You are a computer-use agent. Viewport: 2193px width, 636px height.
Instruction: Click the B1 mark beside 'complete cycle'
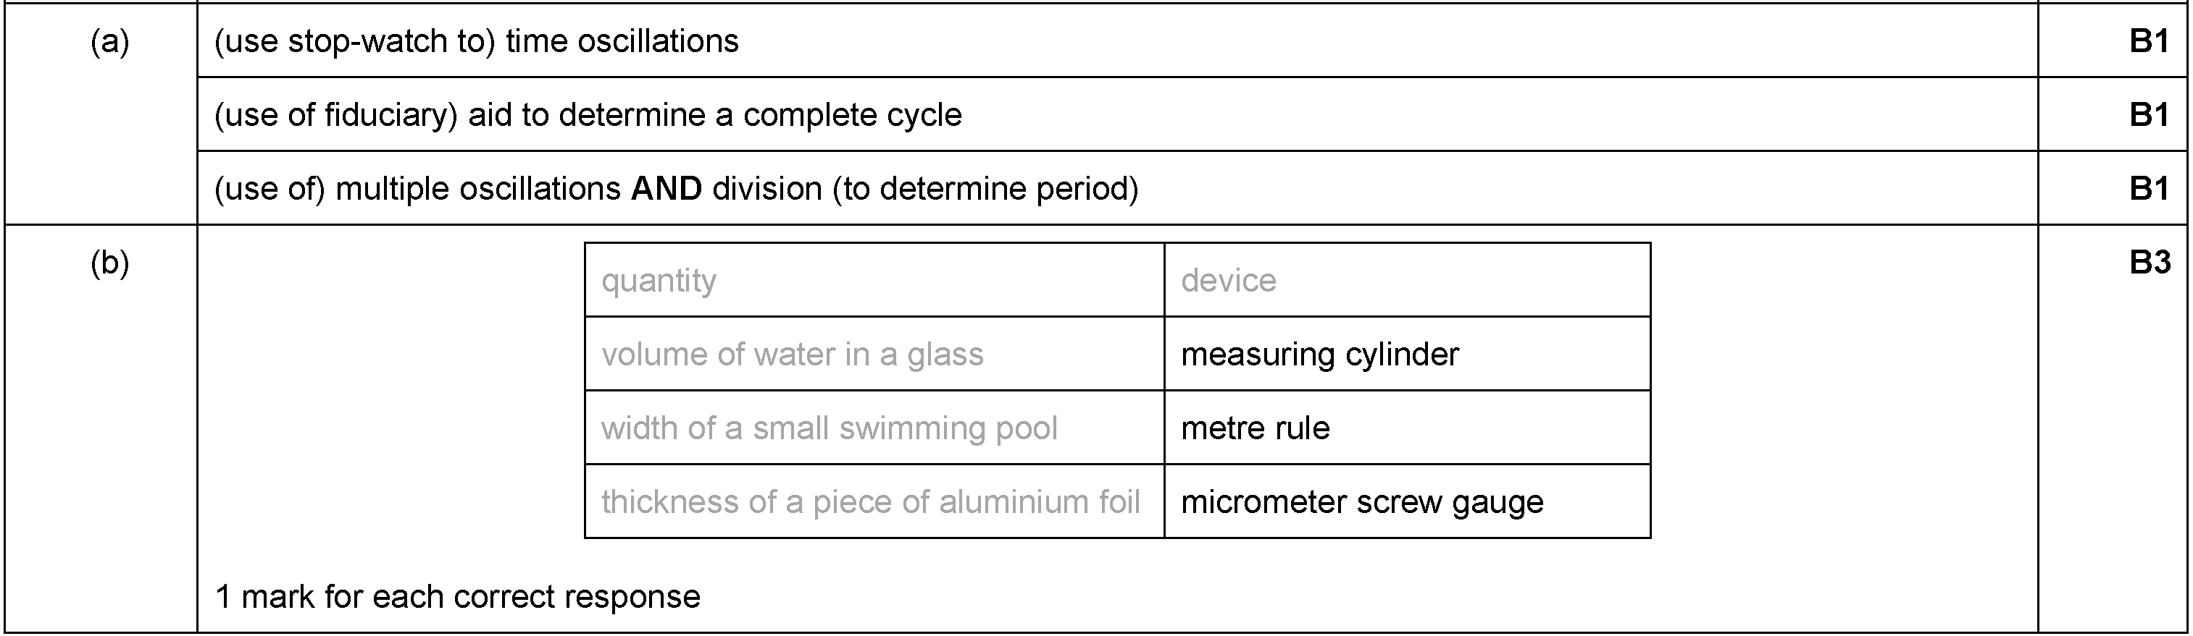point(2149,114)
